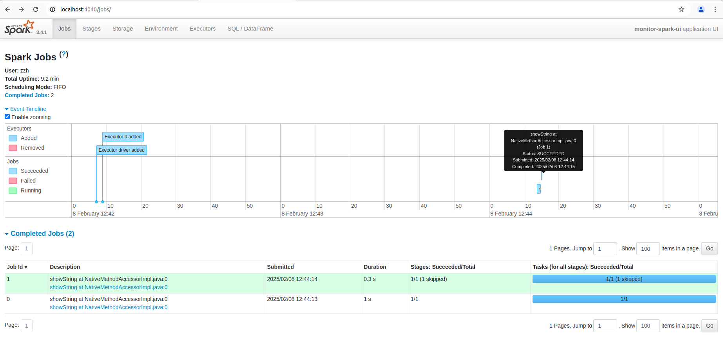Click Succeeded jobs legend color swatch
723x337 pixels.
tap(13, 171)
